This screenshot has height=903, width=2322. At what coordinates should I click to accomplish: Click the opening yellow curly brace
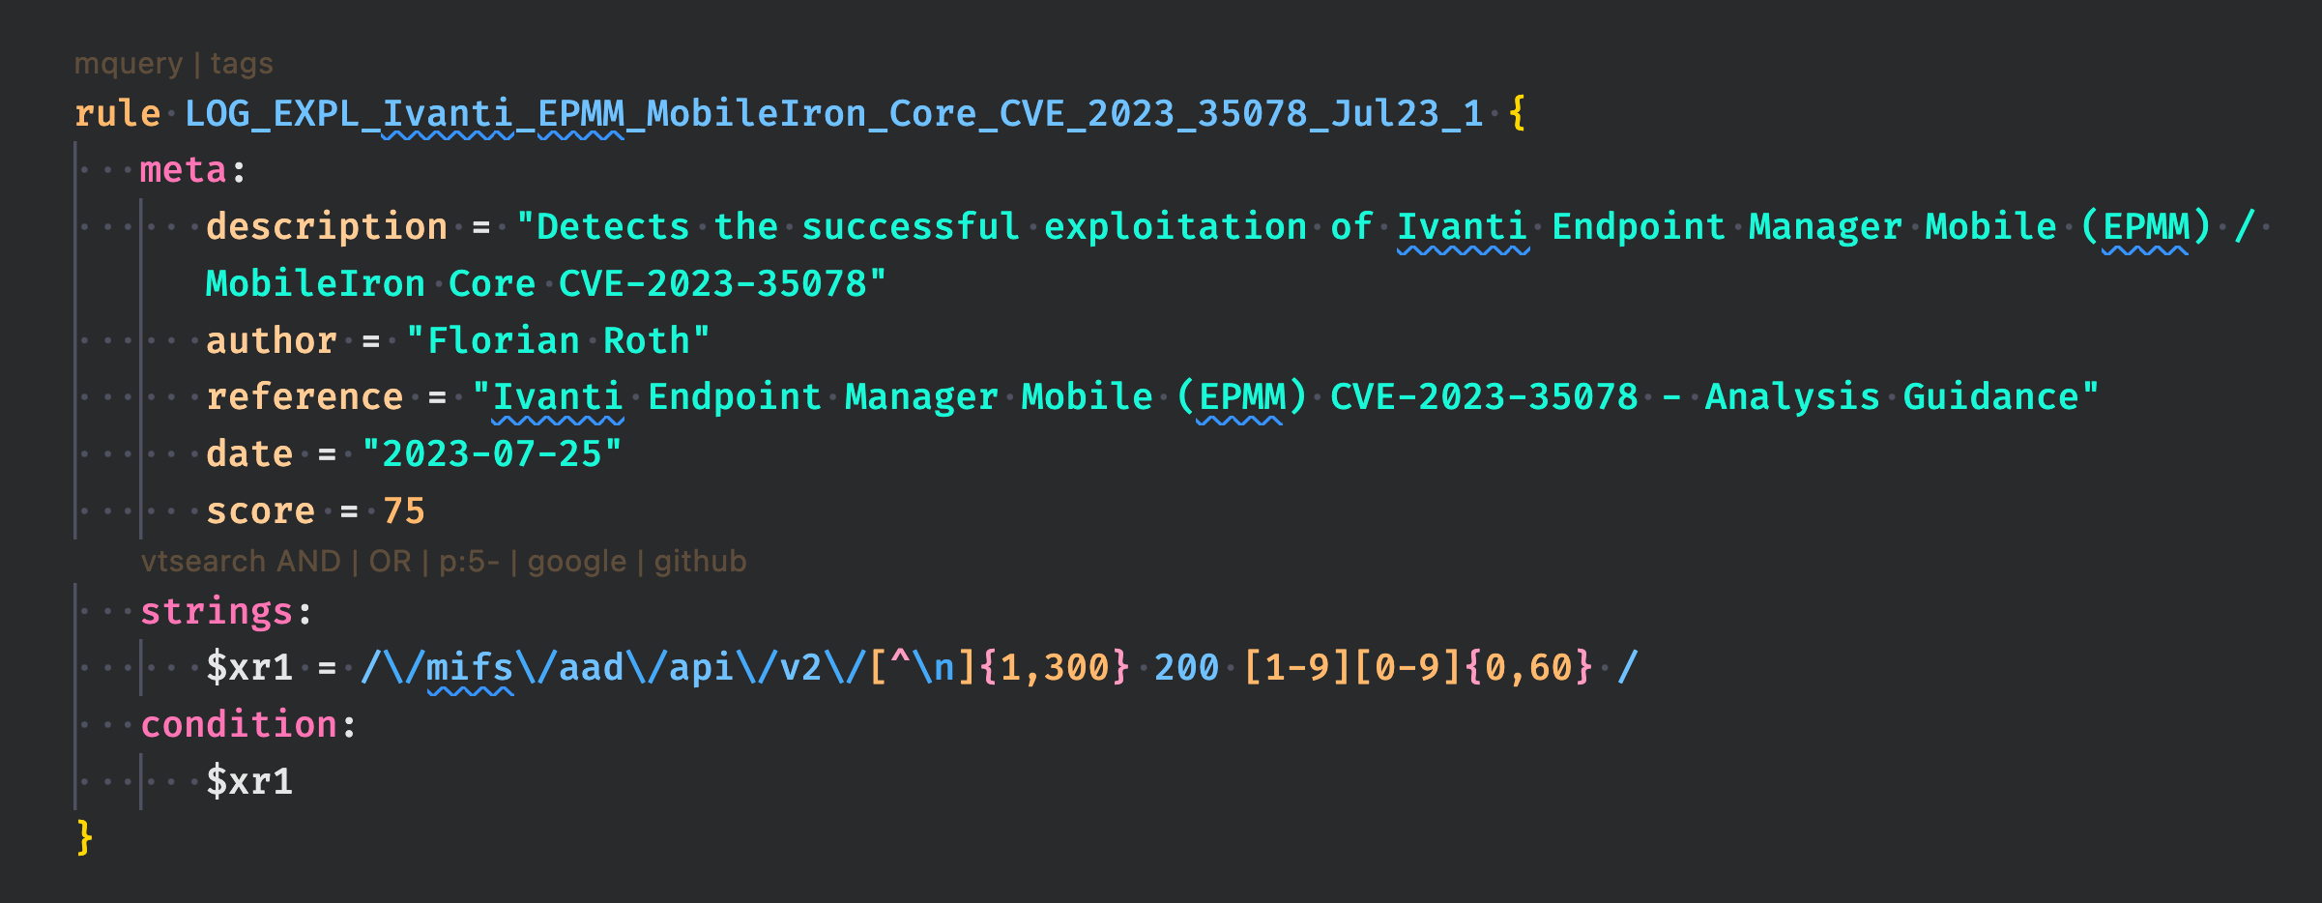pos(1518,114)
